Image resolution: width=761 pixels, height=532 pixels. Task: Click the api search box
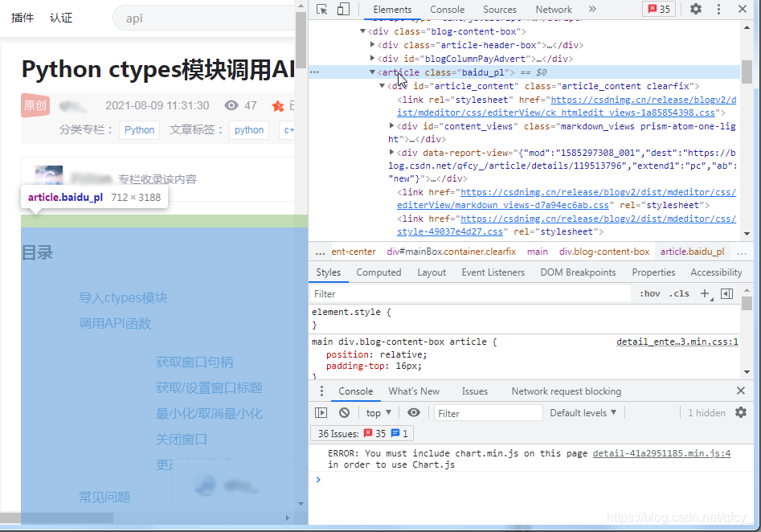click(x=204, y=18)
